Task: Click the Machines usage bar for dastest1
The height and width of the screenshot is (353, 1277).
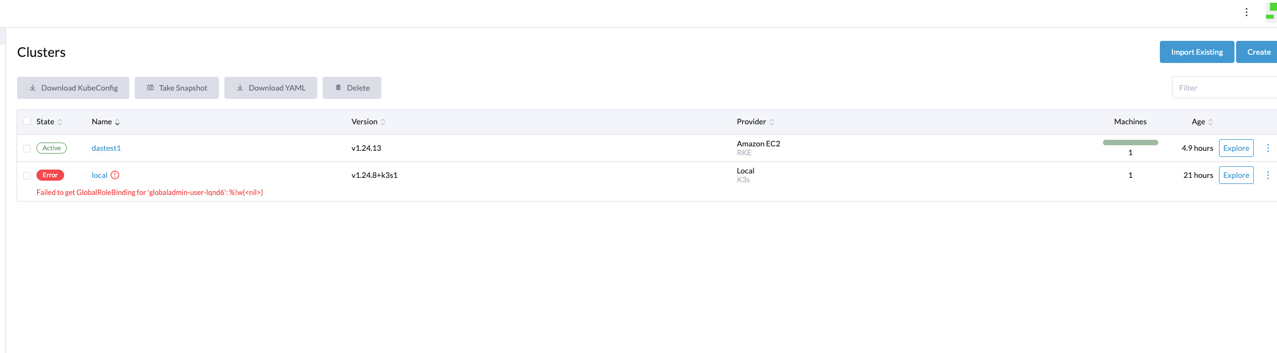Action: (x=1129, y=142)
